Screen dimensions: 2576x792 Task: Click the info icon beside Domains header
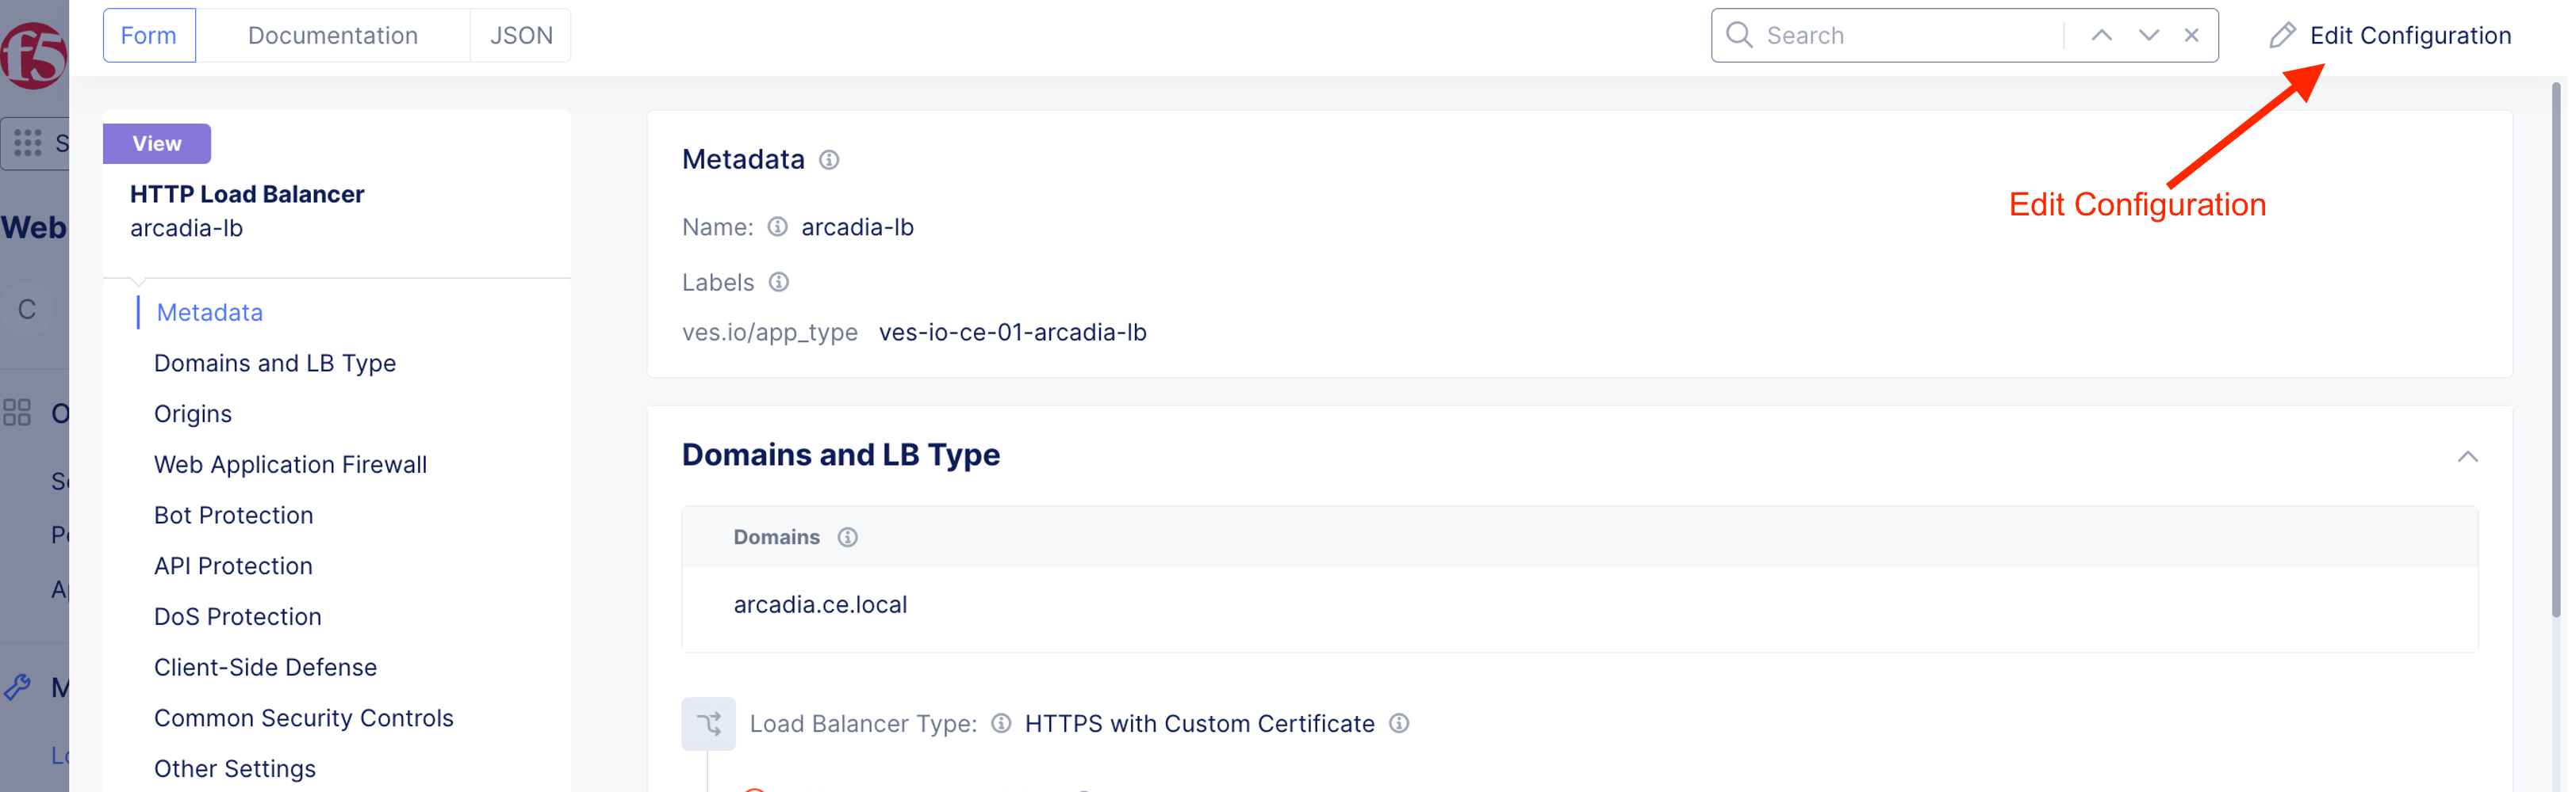[x=848, y=537]
